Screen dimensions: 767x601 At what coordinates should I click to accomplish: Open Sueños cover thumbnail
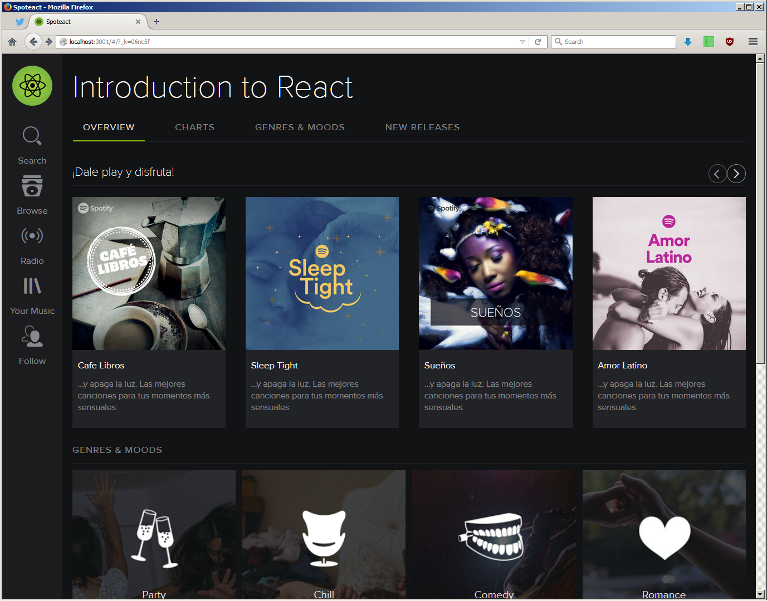pos(496,273)
